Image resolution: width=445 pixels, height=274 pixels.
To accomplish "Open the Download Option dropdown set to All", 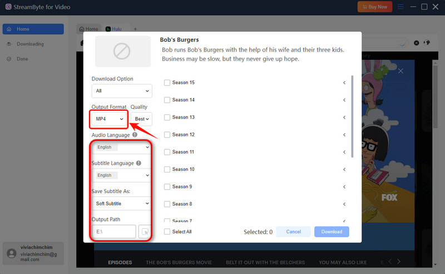I will 122,91.
